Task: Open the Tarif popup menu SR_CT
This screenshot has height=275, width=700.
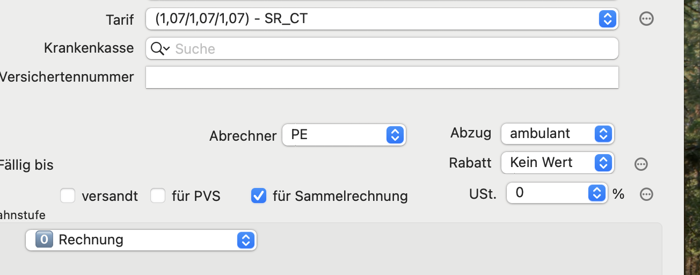Action: (382, 19)
